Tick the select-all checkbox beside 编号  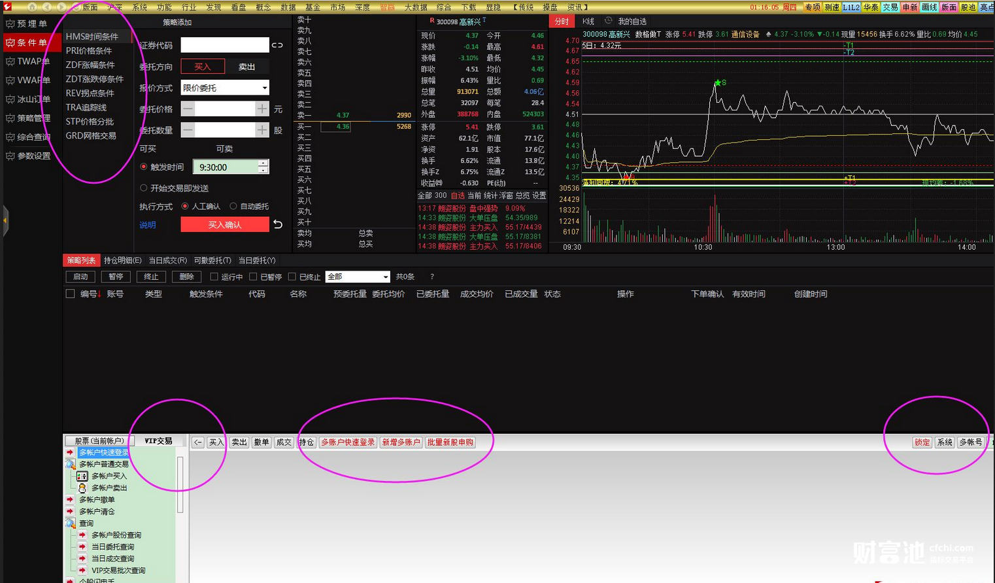[x=70, y=294]
